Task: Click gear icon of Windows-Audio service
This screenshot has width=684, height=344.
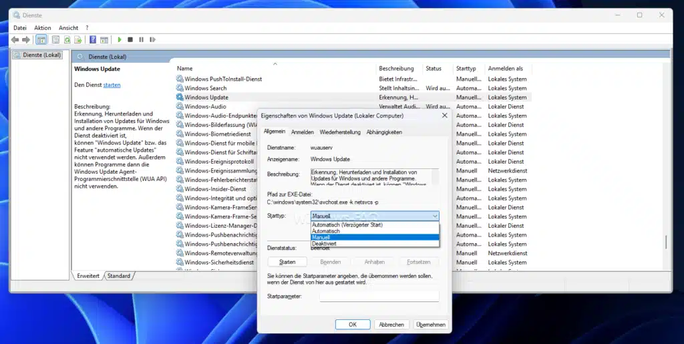Action: coord(180,106)
